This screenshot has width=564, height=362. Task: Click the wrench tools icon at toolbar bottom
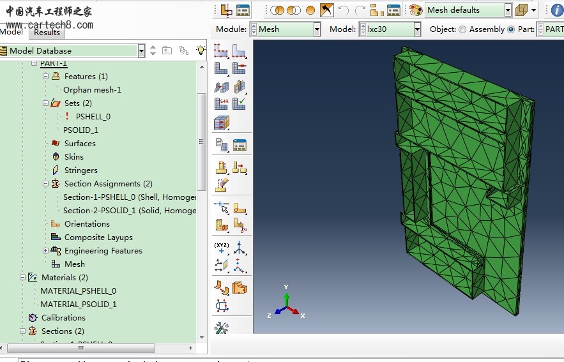point(221,328)
